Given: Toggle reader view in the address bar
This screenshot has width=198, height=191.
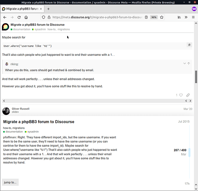Looking at the screenshot, I should [146, 17].
